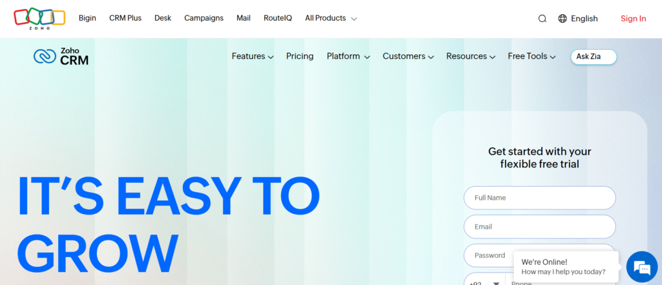This screenshot has width=662, height=285.
Task: Navigate to CRM Plus product
Action: click(x=125, y=18)
